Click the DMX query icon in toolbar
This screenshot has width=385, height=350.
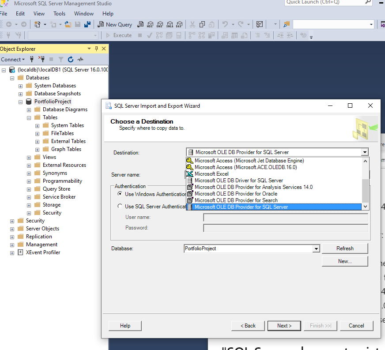pyautogui.click(x=160, y=24)
